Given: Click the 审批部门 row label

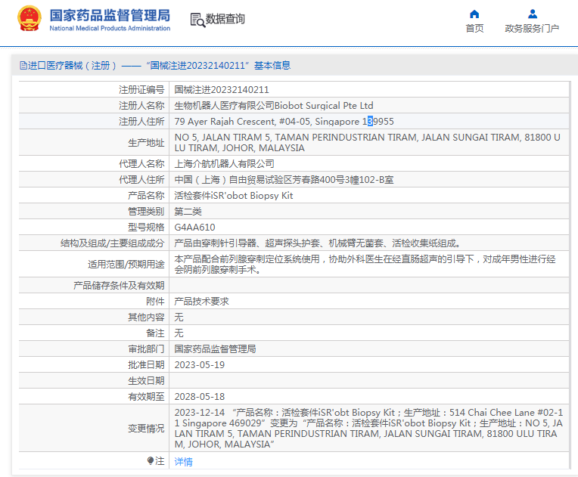Looking at the screenshot, I should [146, 348].
